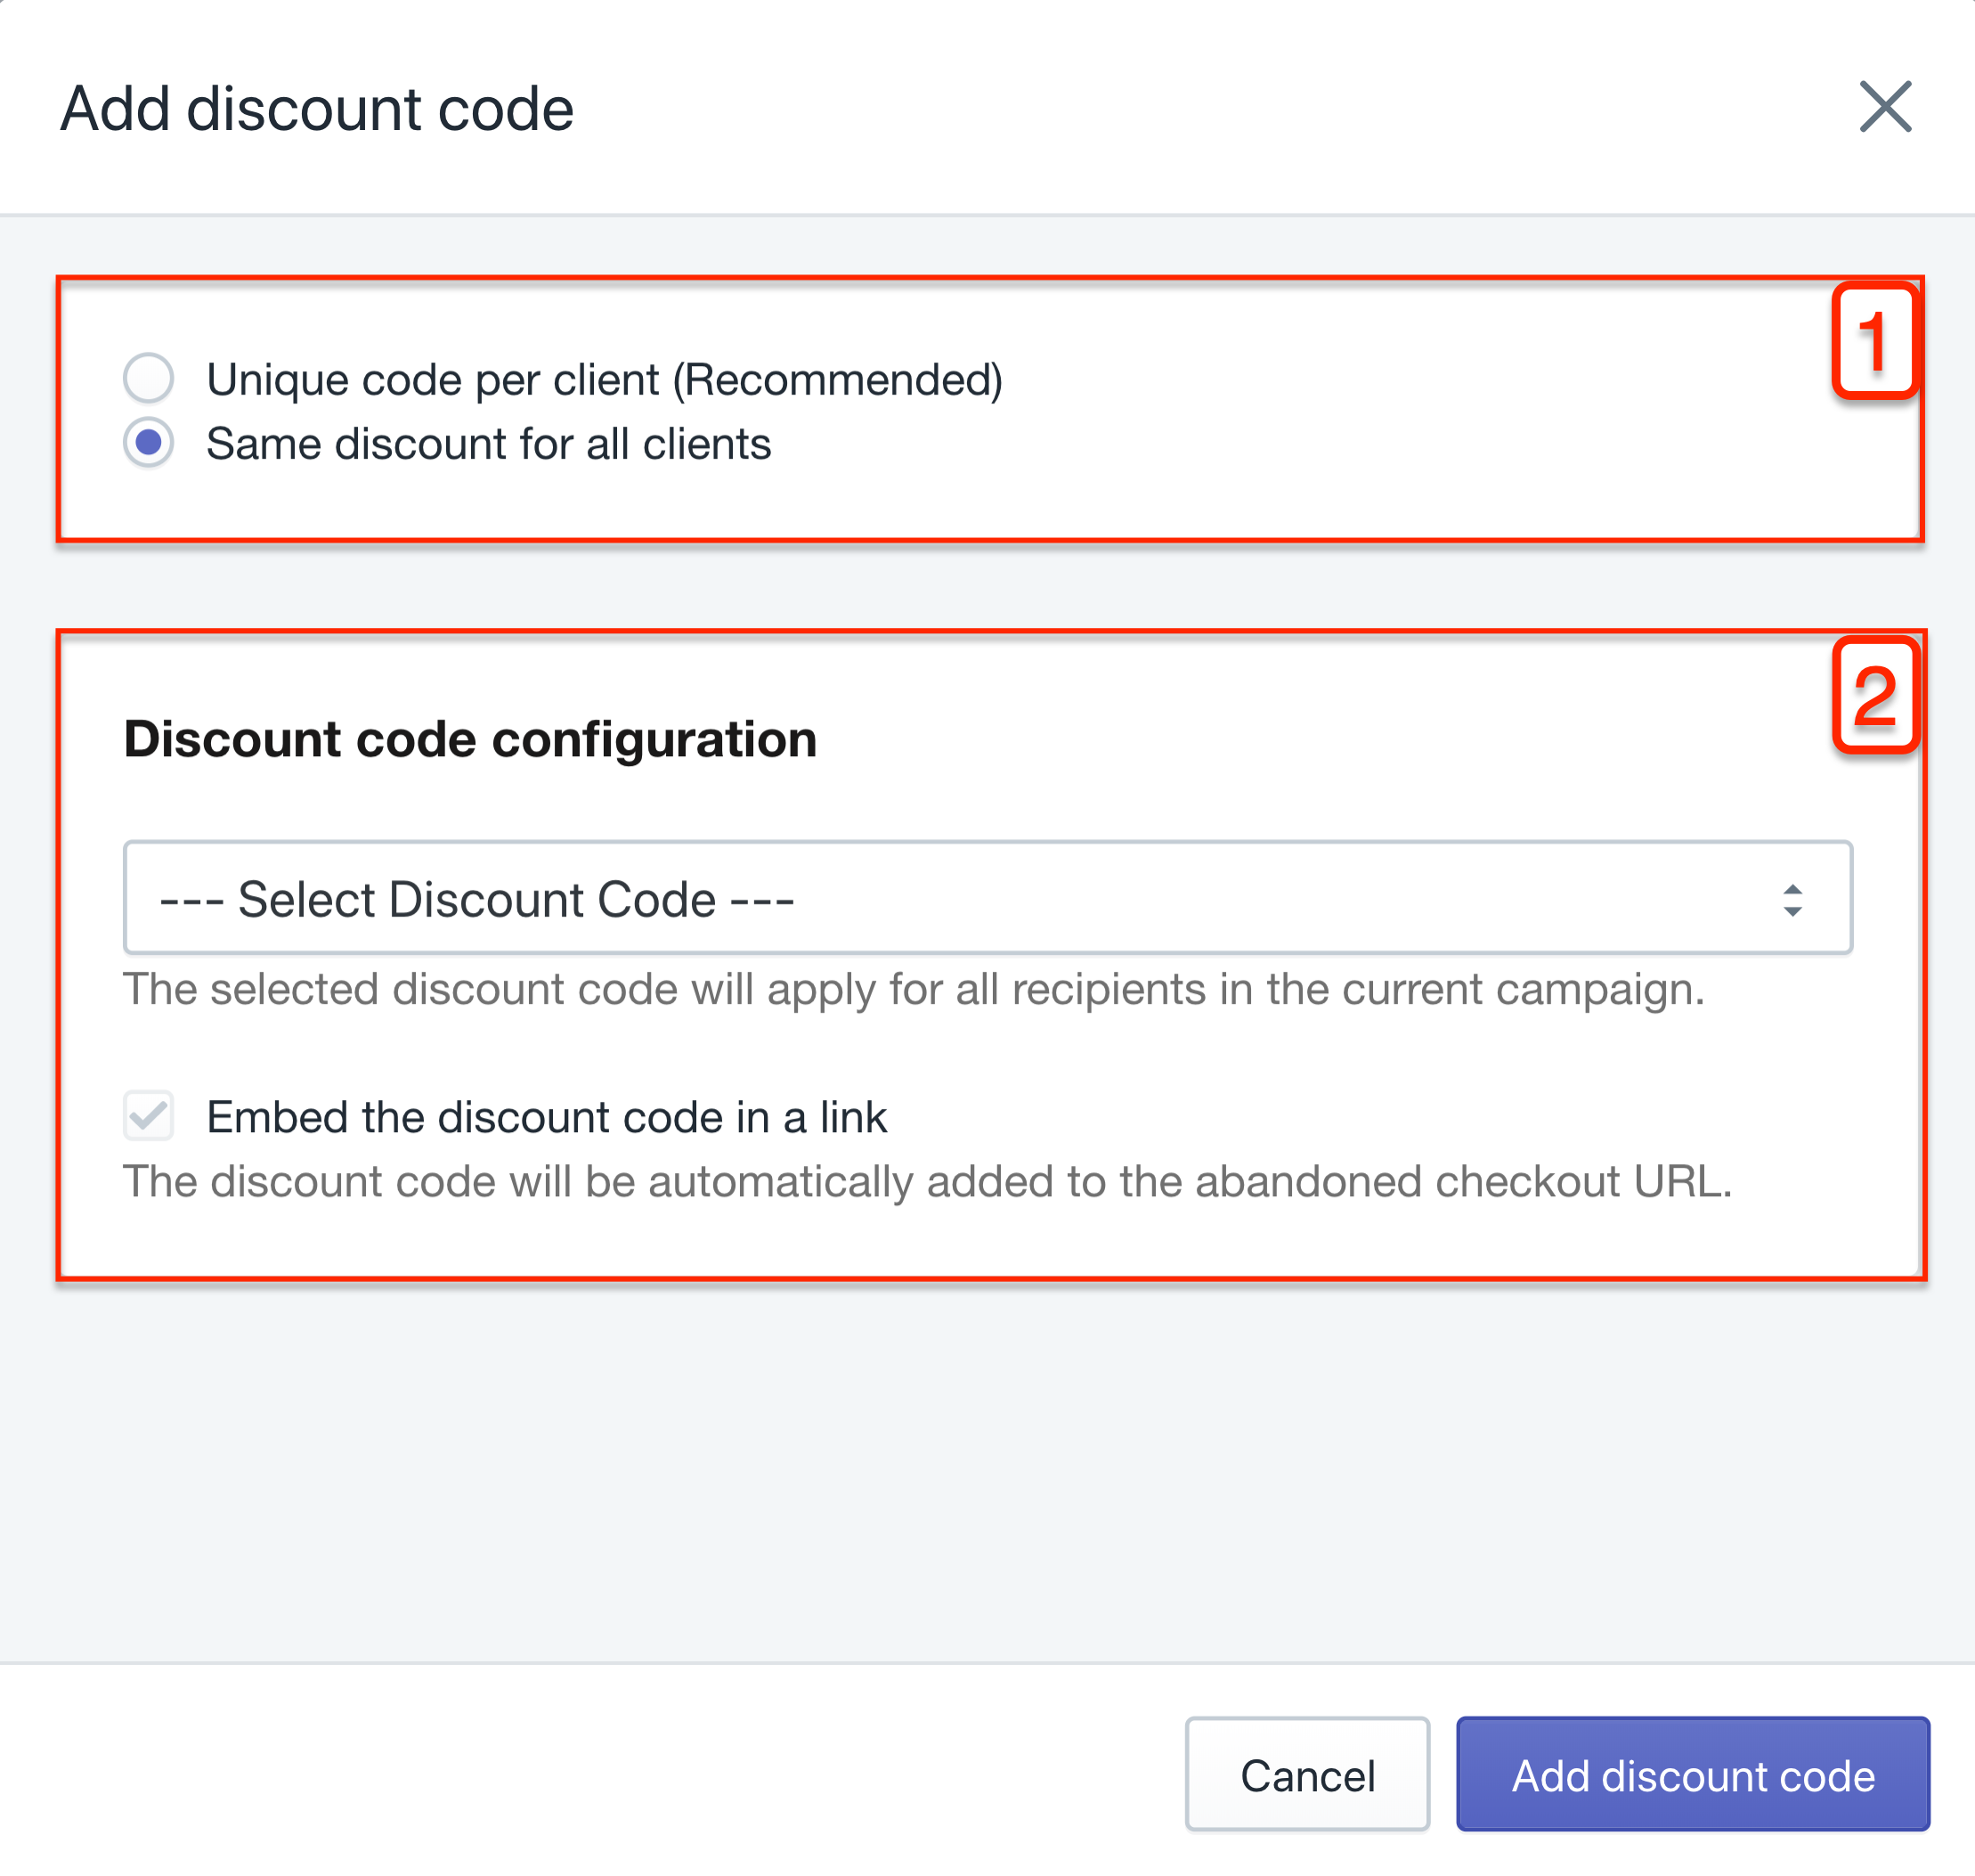Click the 'Unique code per client (Recommended)' label
The image size is (1975, 1876).
604,380
